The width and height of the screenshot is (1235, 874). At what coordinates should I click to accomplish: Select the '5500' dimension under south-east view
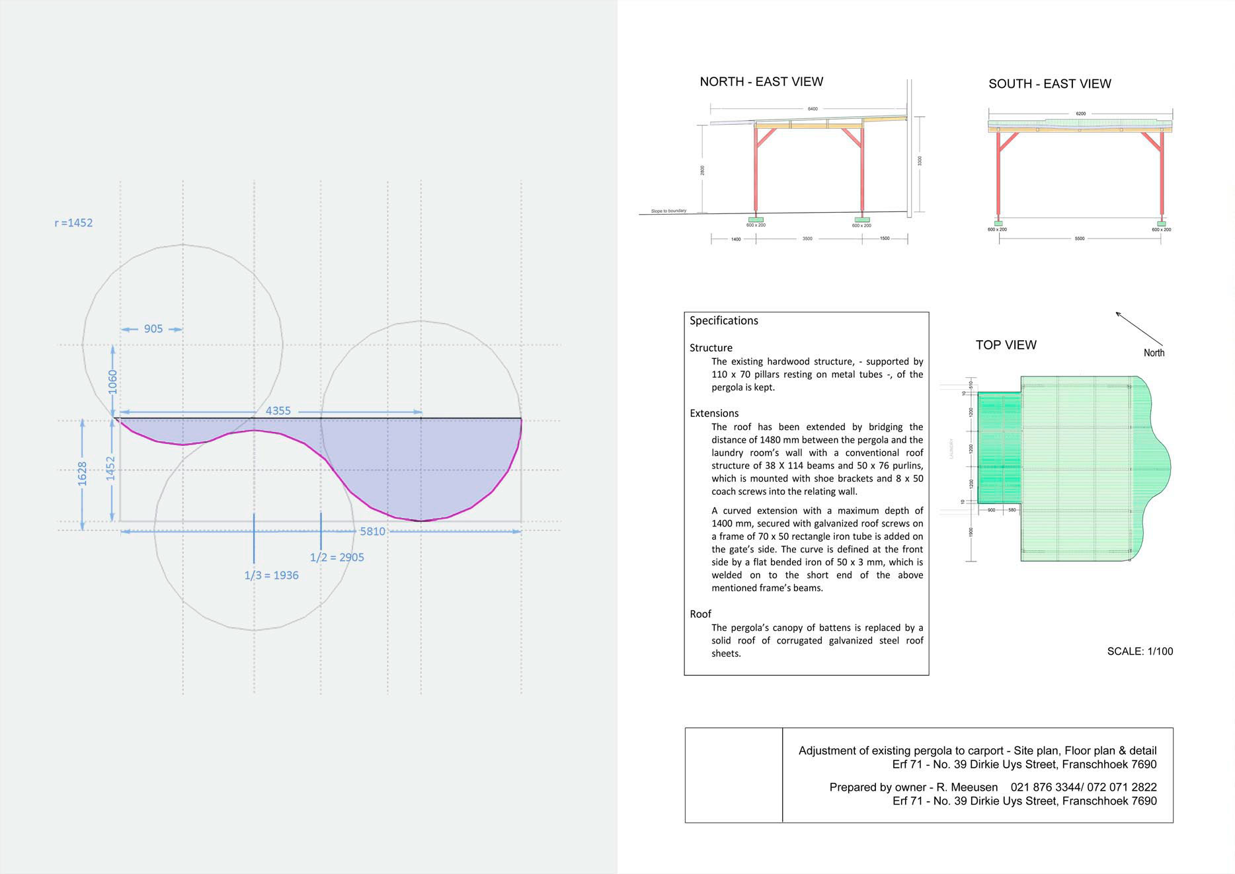pos(1080,238)
